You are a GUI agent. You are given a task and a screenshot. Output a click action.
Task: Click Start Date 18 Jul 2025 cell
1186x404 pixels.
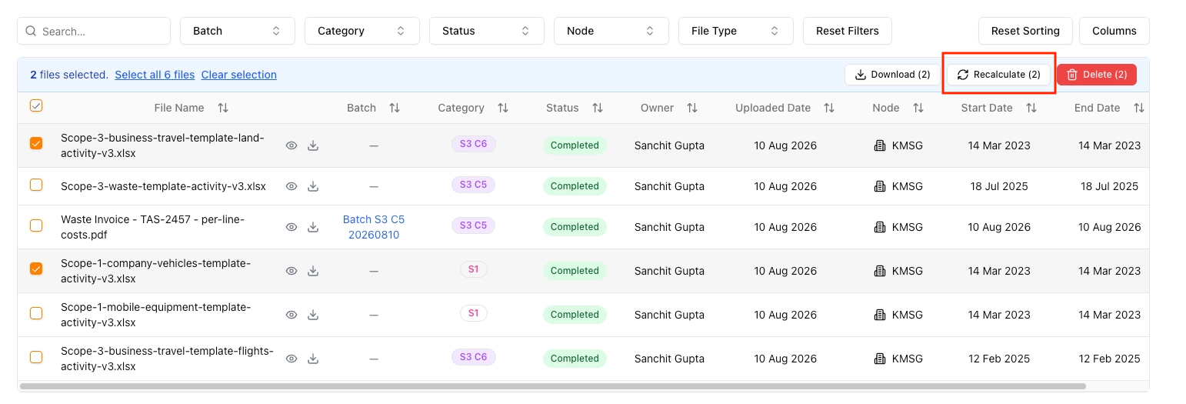(999, 186)
